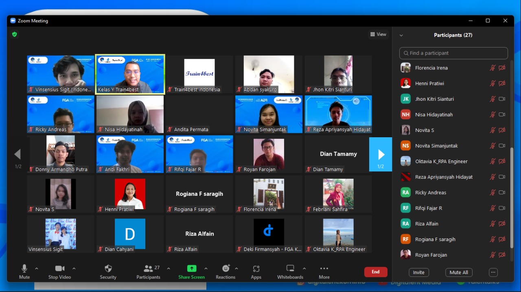Open participants panel ellipsis menu
Image resolution: width=521 pixels, height=292 pixels.
click(493, 273)
